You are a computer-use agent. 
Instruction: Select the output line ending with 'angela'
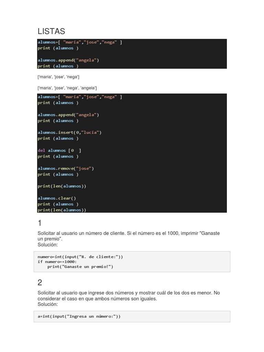pos(67,88)
